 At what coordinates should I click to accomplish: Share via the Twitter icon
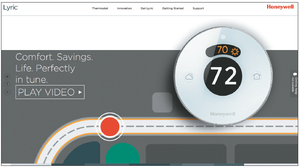click(7, 76)
